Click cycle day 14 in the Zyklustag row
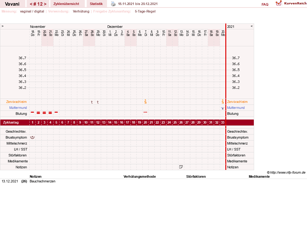Screen dimensions: 307x245 [x=110, y=122]
